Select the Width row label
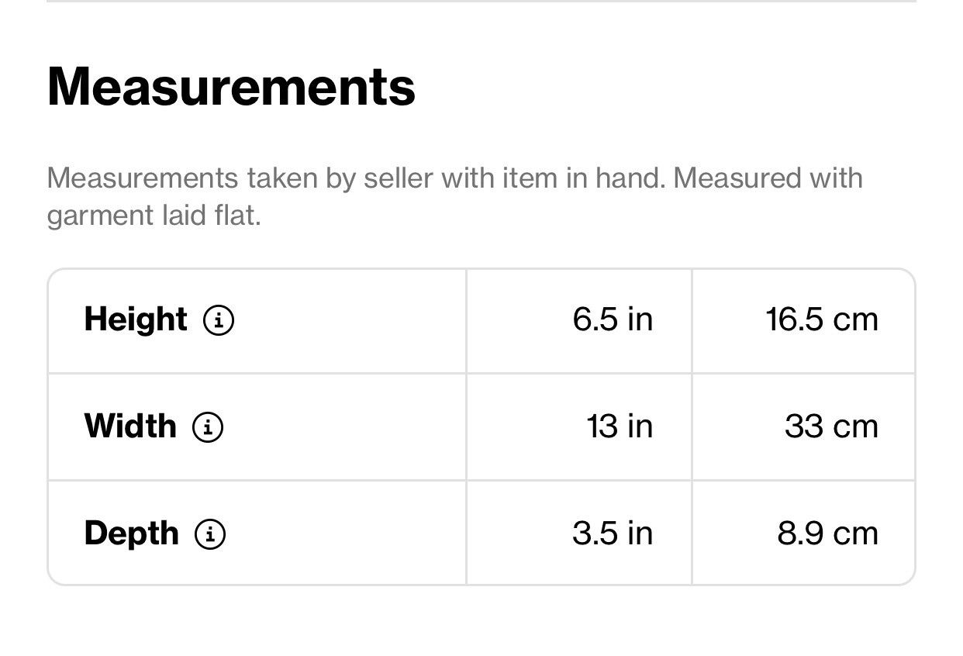The image size is (963, 656). [x=130, y=426]
